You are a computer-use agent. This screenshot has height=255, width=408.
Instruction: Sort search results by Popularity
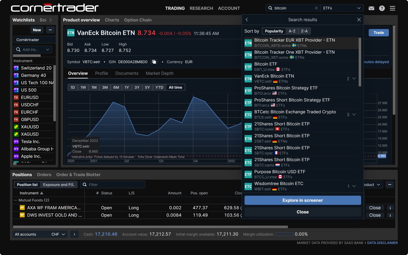274,31
